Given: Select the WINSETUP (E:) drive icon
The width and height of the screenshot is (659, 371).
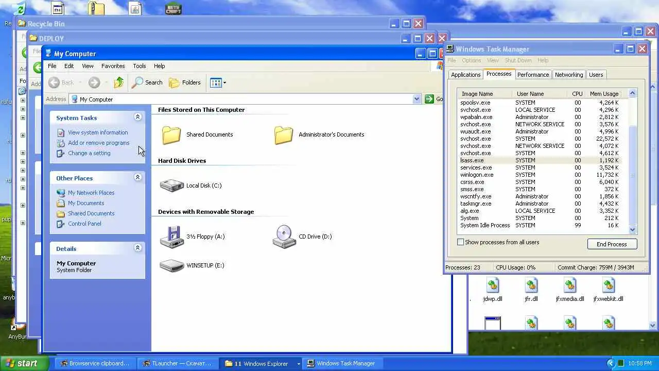Looking at the screenshot, I should [x=171, y=265].
